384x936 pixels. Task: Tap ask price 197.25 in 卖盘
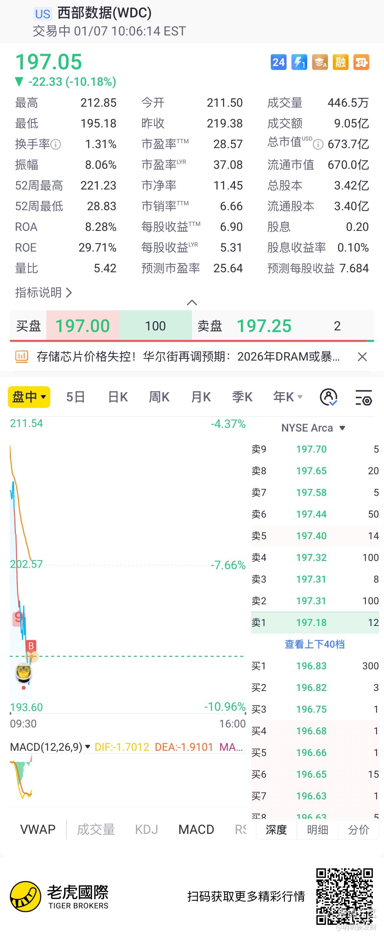[264, 325]
